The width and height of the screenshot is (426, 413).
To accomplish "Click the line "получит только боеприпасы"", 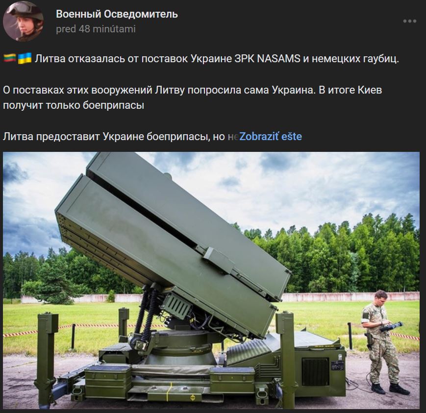I will (74, 105).
